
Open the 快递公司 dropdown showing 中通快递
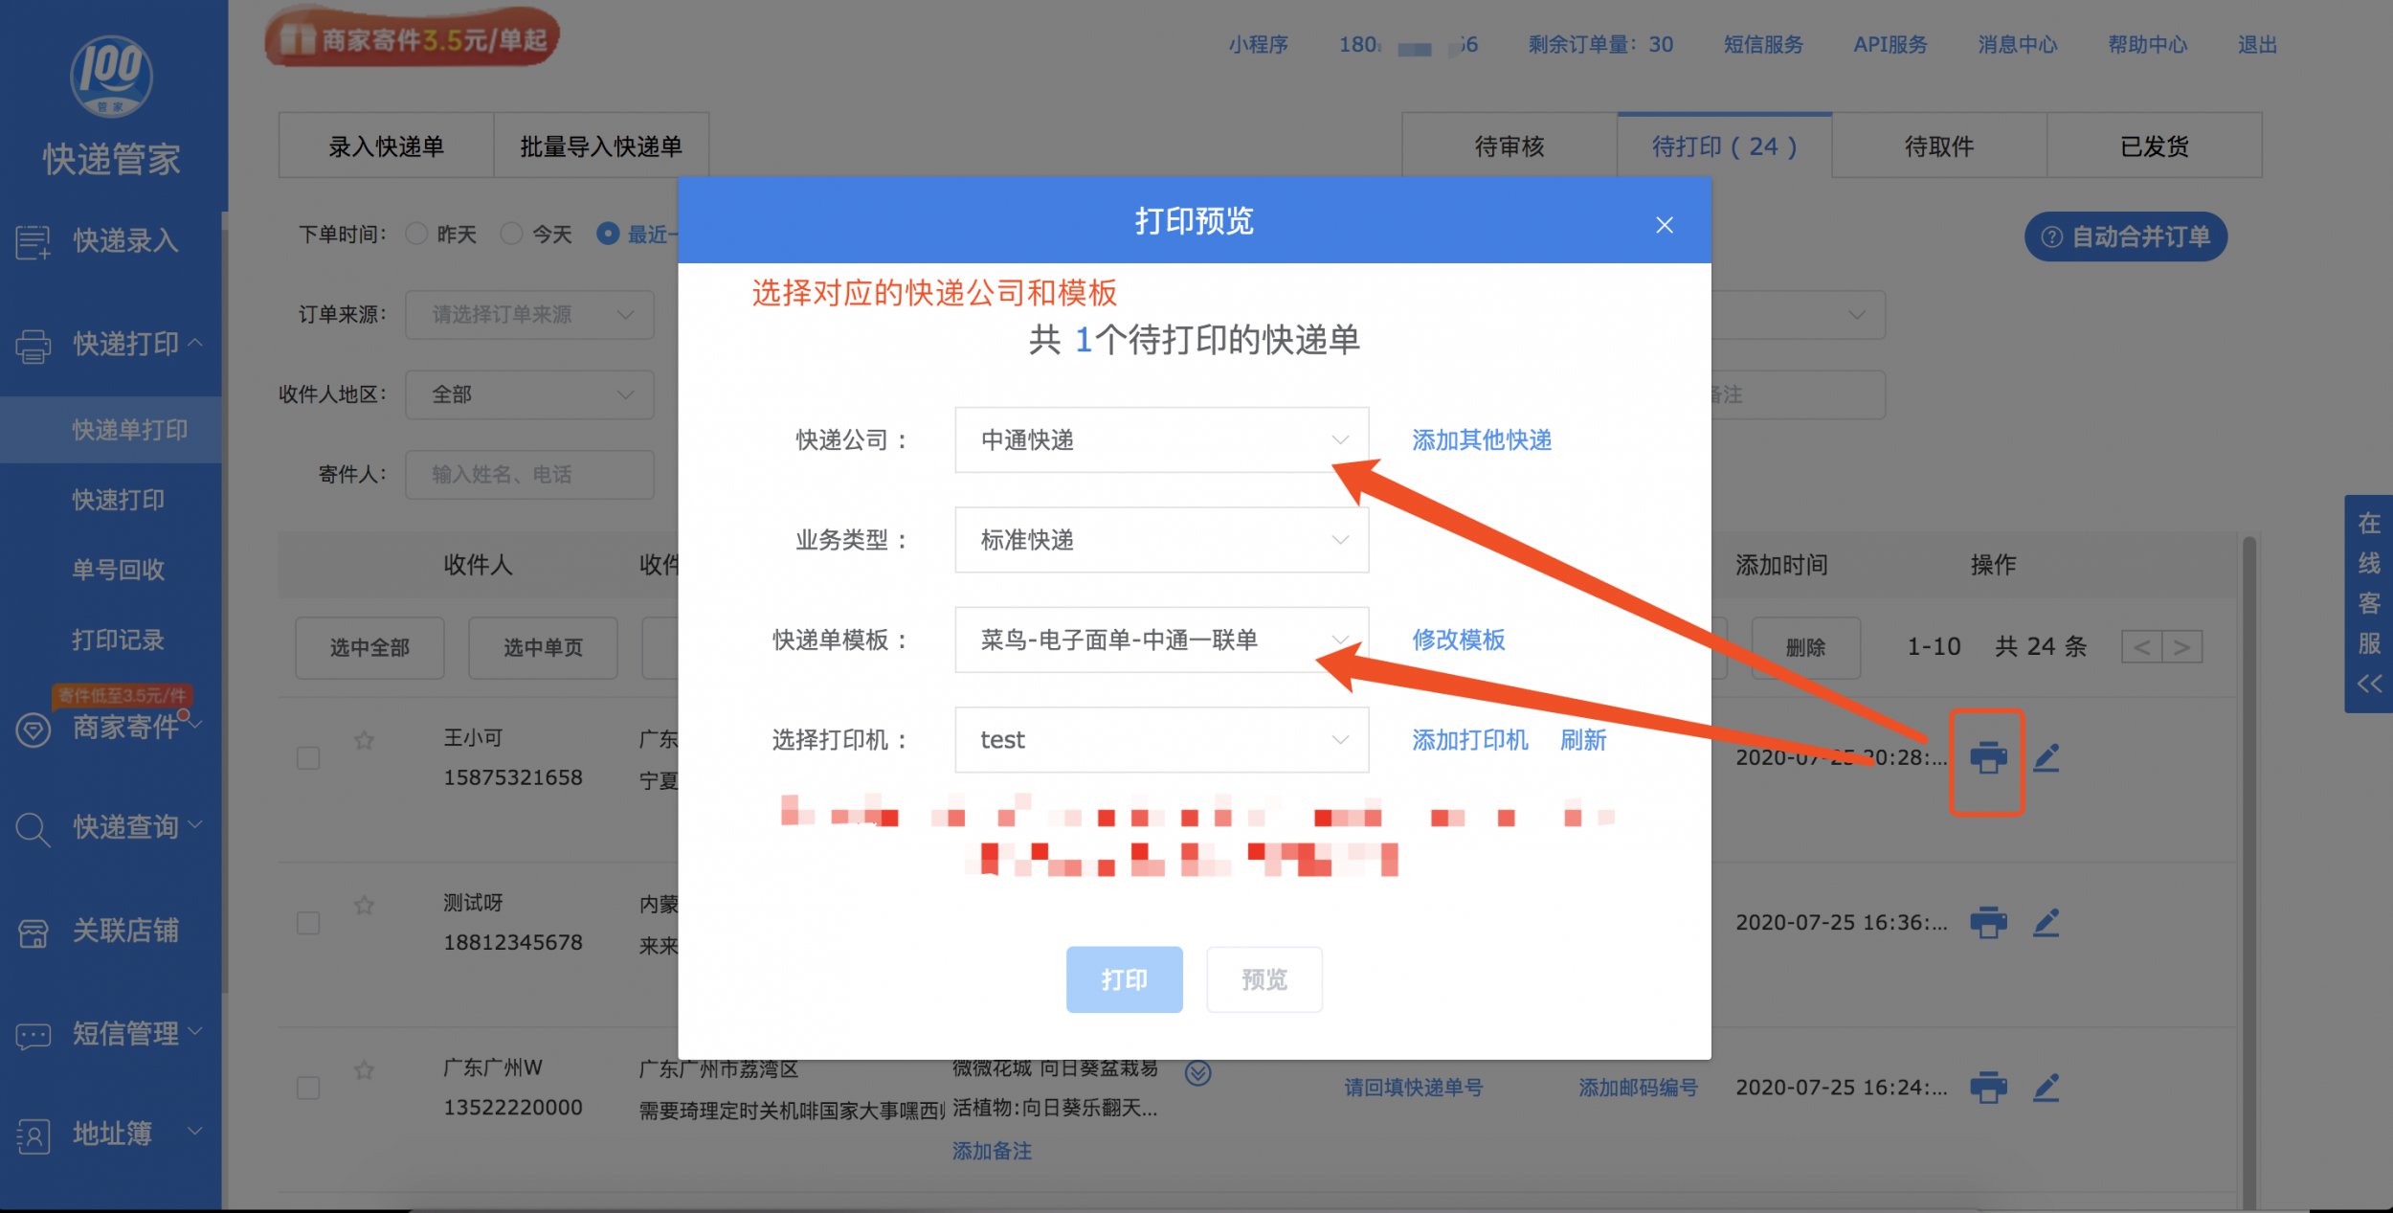point(1161,439)
